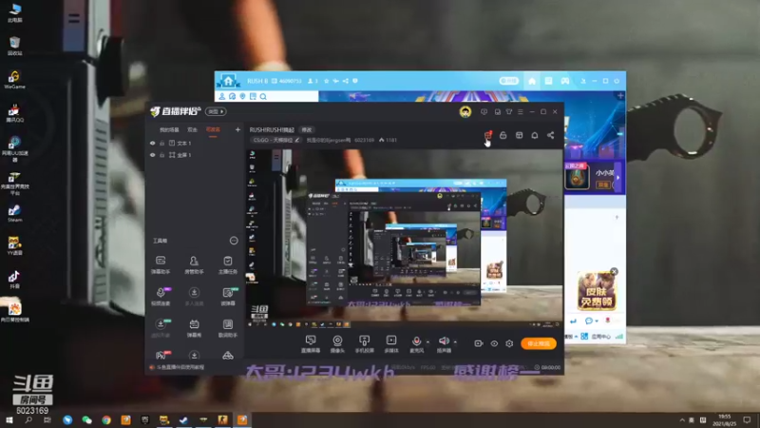This screenshot has height=428, width=760.
Task: Open the 弹幕助手 danmaku assistant tool
Action: [161, 265]
